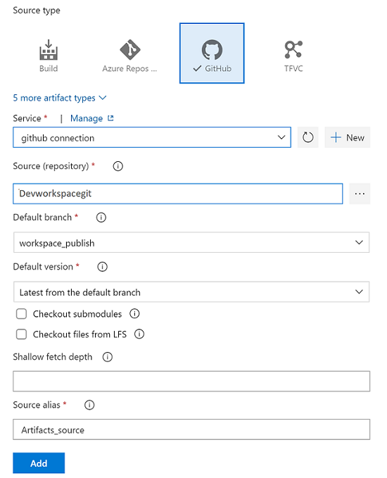Show info for Default version
The width and height of the screenshot is (387, 478).
click(x=103, y=267)
